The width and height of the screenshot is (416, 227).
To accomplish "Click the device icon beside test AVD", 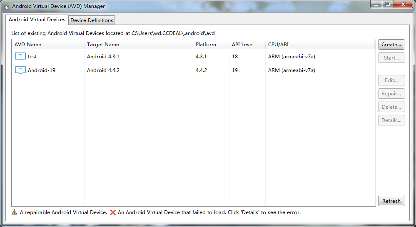I will [x=20, y=56].
